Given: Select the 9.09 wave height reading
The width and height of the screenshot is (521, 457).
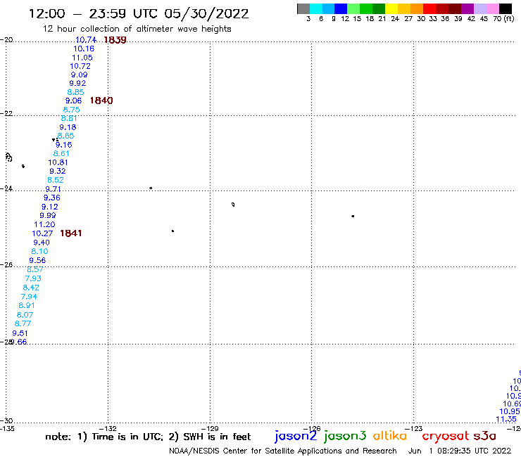Looking at the screenshot, I should pos(79,75).
